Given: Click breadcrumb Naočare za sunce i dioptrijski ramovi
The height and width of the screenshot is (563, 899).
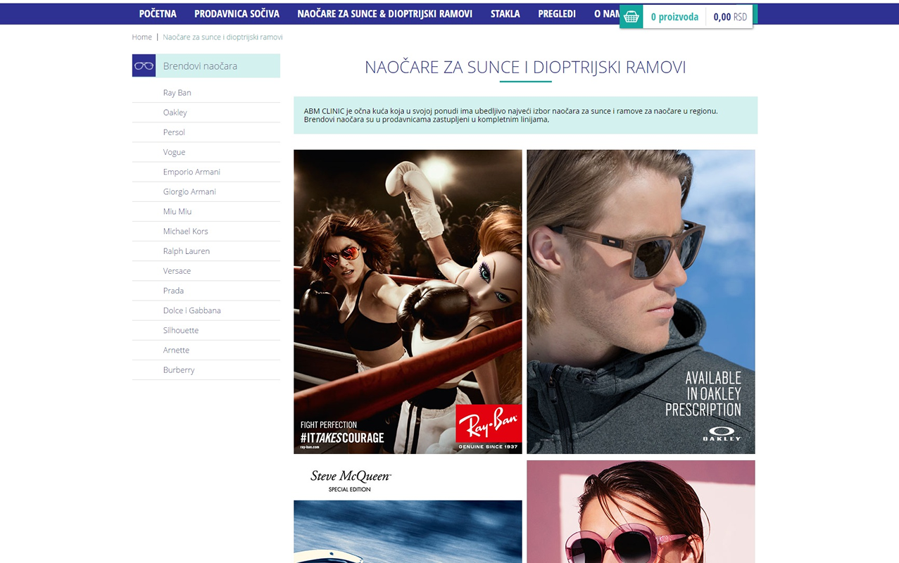Looking at the screenshot, I should coord(222,37).
